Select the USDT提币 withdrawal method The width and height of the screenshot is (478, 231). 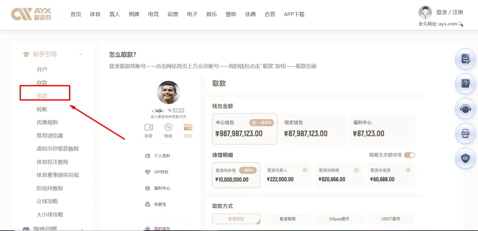tap(391, 219)
